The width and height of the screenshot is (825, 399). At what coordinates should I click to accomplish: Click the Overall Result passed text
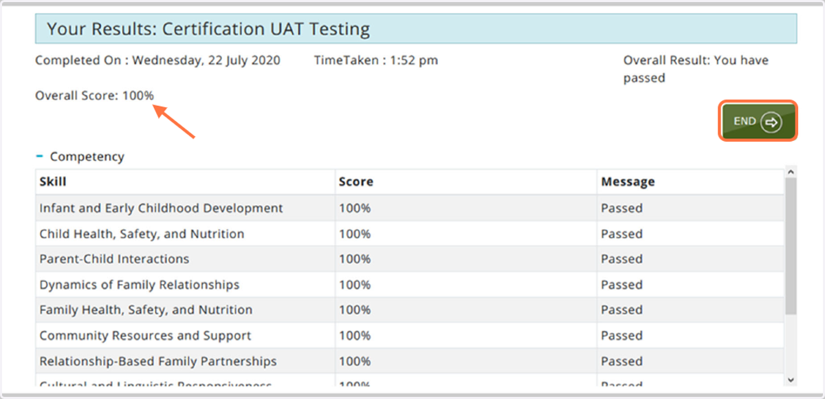[696, 69]
